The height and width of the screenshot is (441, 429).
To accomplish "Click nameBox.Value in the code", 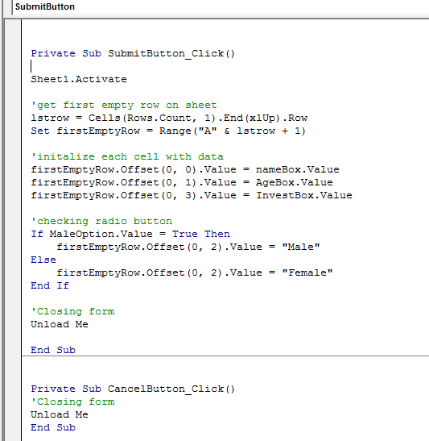I will 297,169.
